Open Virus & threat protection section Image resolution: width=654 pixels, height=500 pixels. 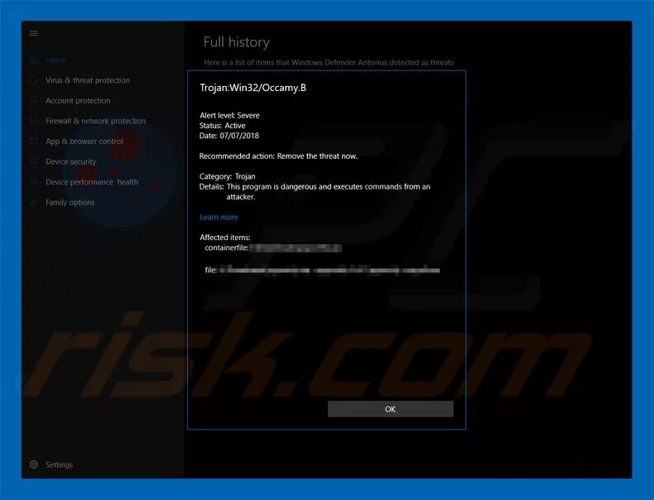[88, 80]
